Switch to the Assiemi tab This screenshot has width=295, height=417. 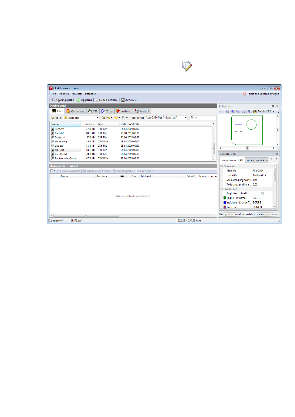coord(142,111)
